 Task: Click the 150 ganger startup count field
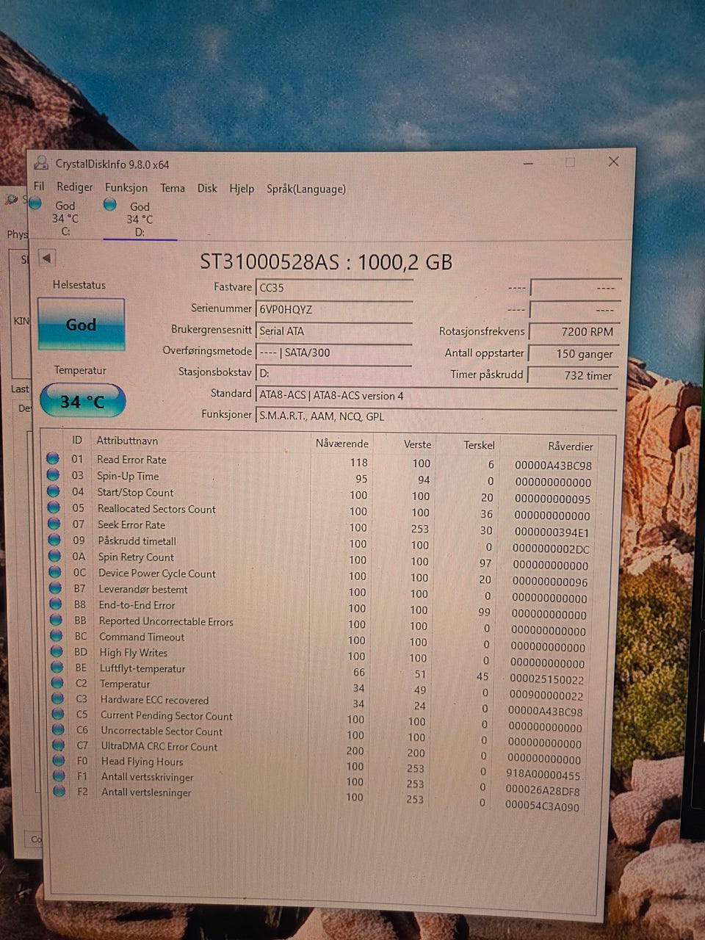point(574,354)
